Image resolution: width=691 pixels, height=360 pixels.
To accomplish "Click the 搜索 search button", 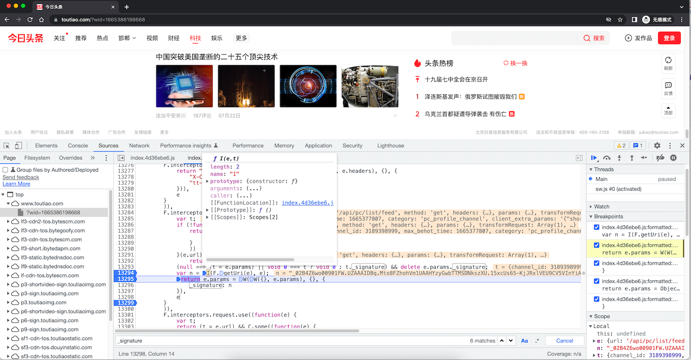I will click(594, 38).
